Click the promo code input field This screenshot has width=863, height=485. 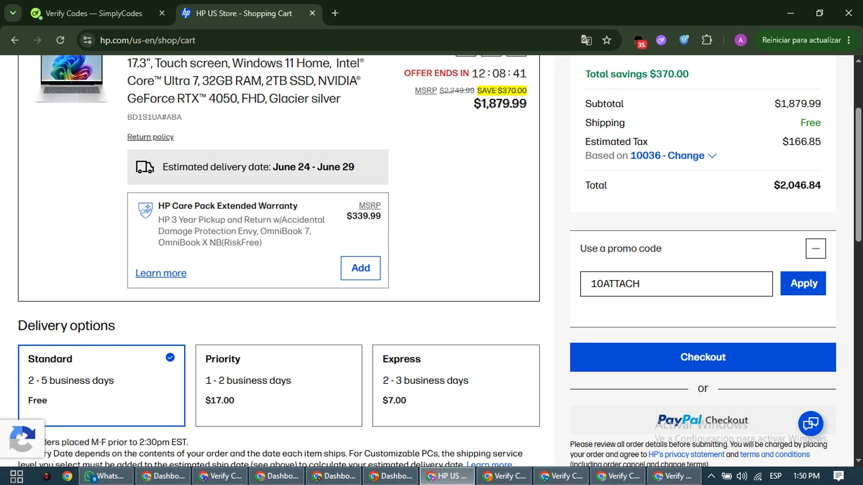point(676,284)
